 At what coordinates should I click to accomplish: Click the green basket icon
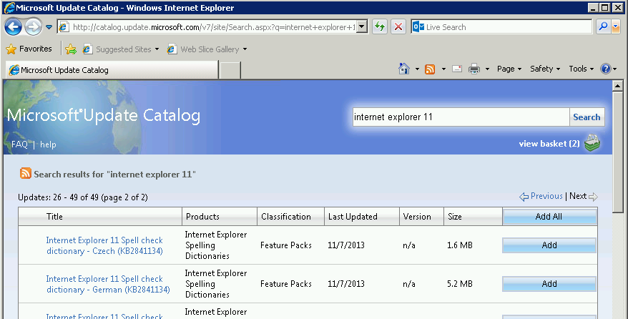592,143
